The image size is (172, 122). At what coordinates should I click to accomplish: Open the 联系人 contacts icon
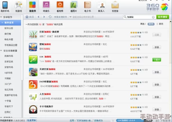click(101, 5)
